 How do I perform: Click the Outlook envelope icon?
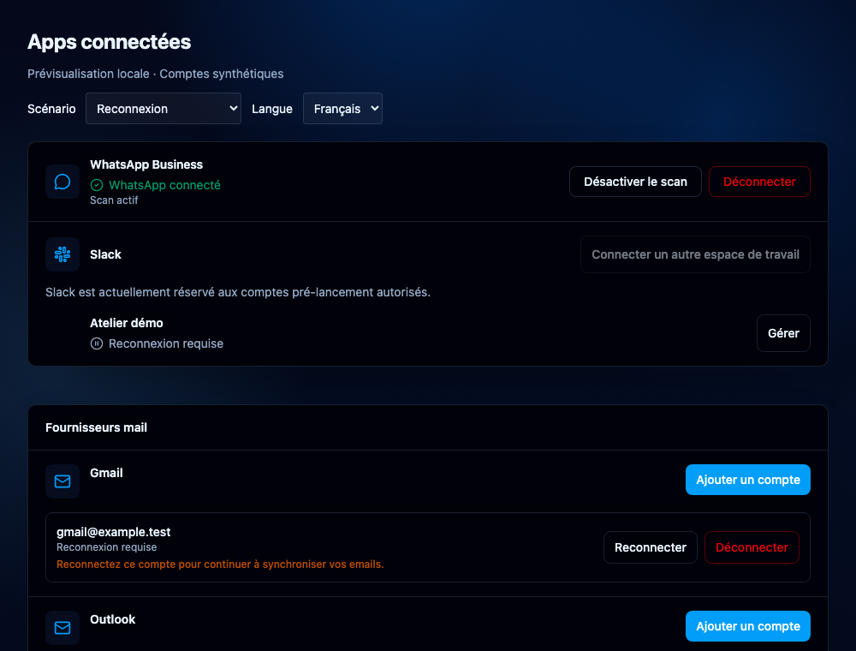point(62,628)
